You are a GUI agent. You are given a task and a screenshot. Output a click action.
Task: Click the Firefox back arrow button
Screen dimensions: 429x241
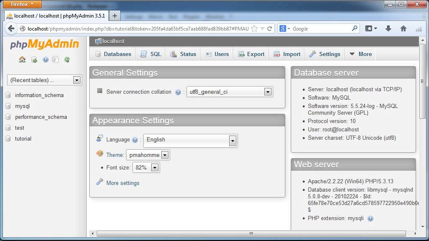pyautogui.click(x=11, y=28)
